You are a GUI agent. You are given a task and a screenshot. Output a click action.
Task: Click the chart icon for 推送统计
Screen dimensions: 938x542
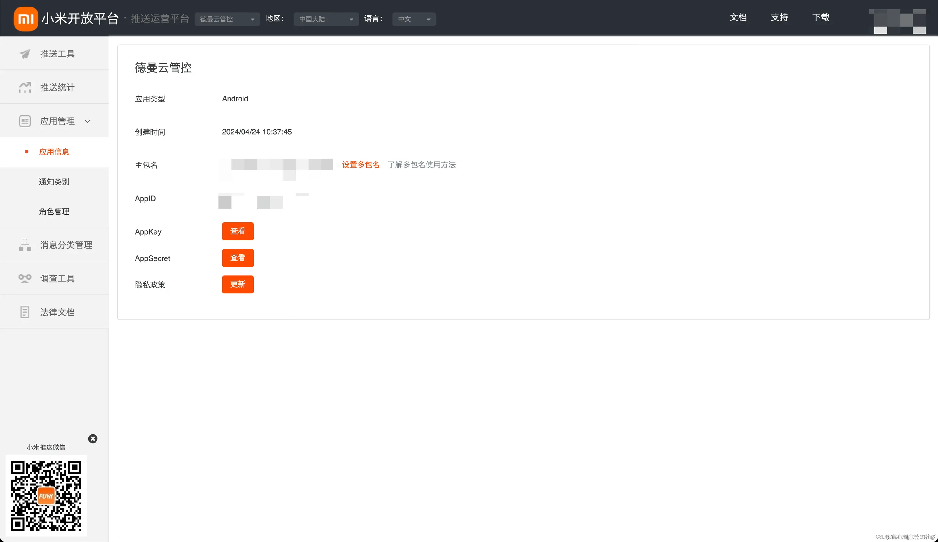tap(25, 87)
